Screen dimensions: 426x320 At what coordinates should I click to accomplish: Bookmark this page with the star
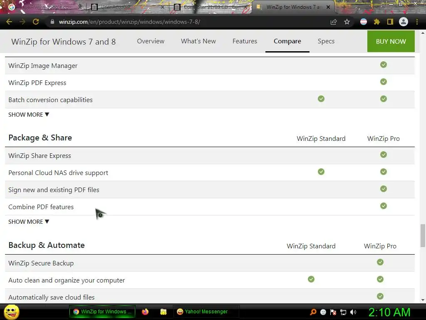tap(347, 22)
